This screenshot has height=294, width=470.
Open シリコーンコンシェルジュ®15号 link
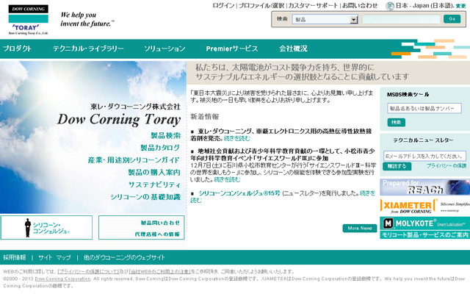coord(239,193)
